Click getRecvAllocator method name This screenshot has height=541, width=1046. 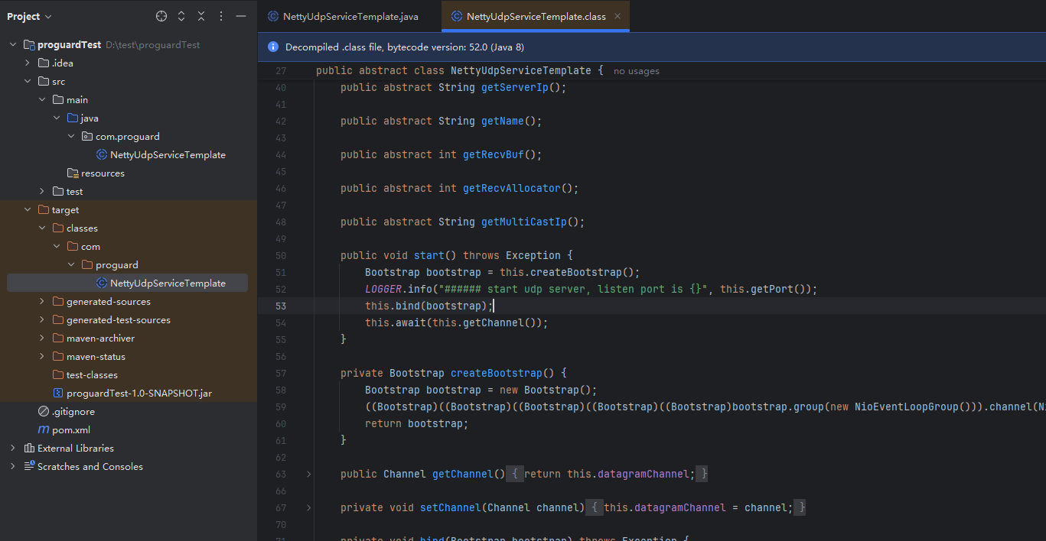pyautogui.click(x=511, y=189)
